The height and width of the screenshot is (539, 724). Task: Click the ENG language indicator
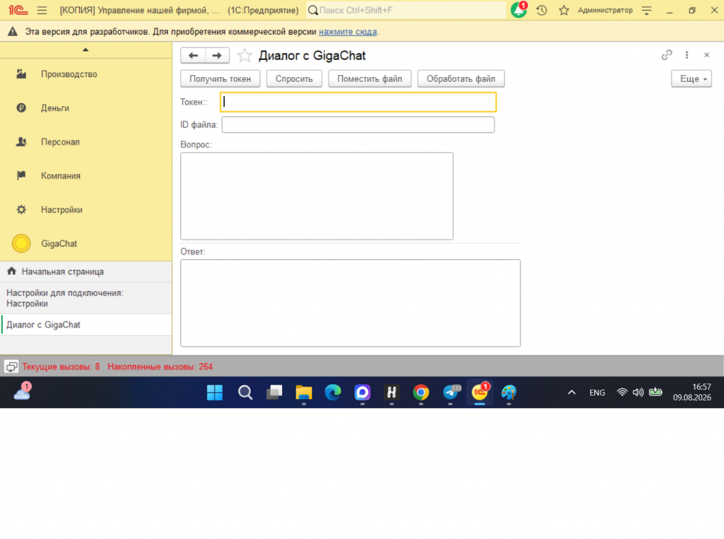tap(597, 393)
